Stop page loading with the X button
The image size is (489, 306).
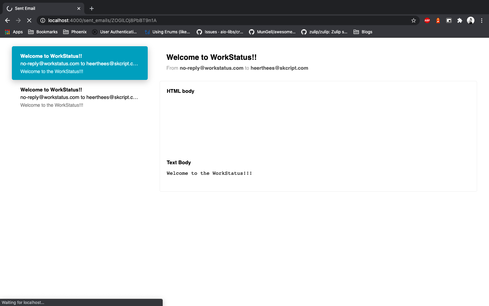pos(29,20)
